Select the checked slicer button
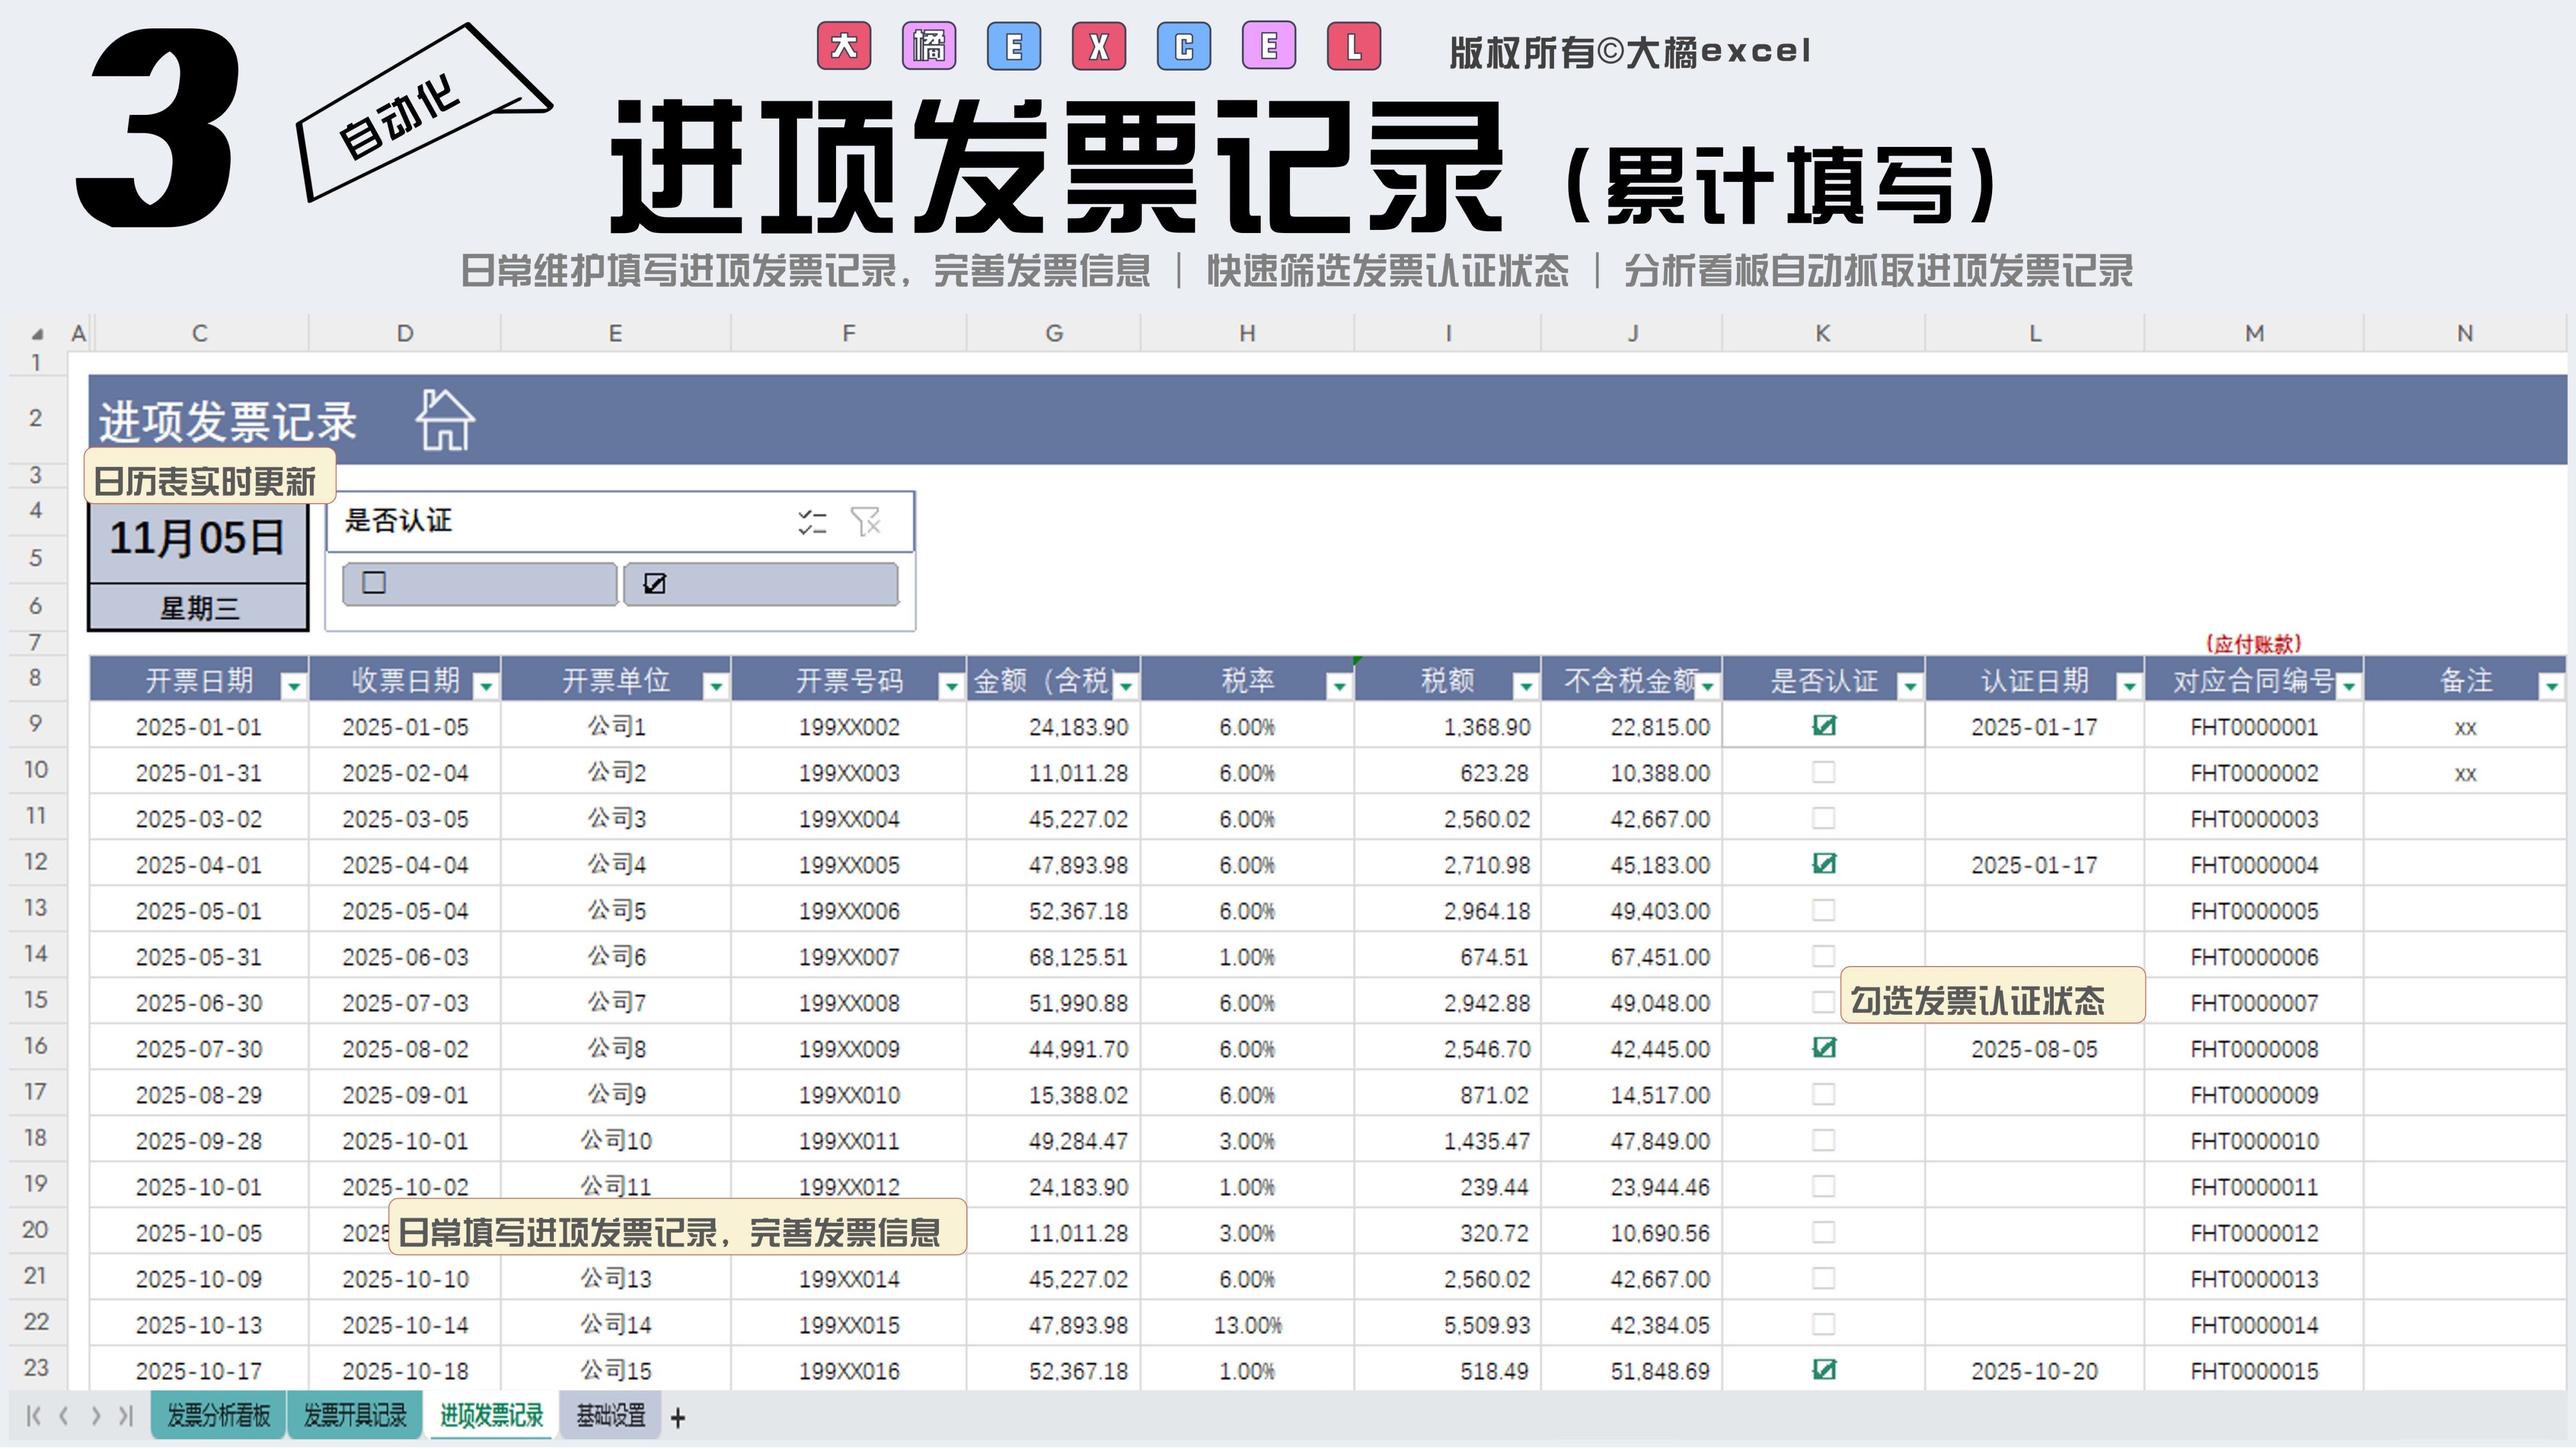The height and width of the screenshot is (1449, 2576). [761, 584]
